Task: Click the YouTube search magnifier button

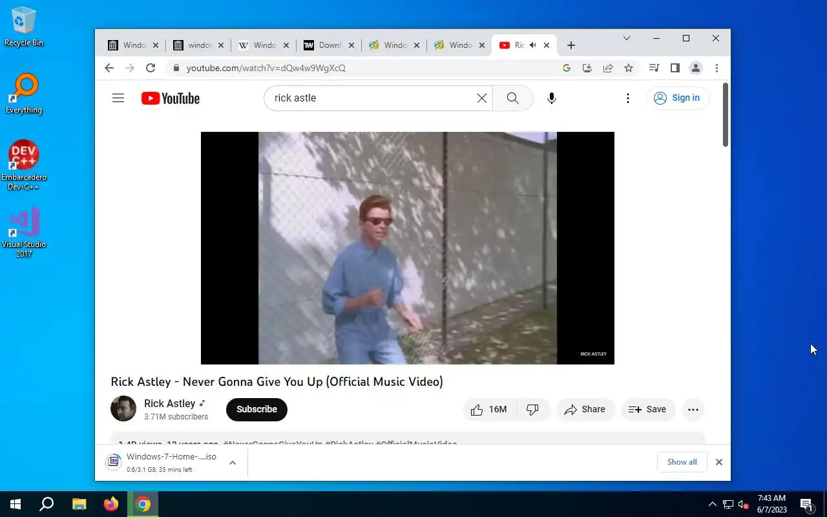Action: (513, 98)
